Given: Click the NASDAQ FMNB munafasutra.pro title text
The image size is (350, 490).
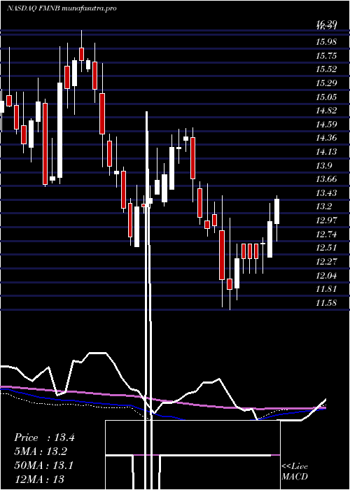Looking at the screenshot, I should click(x=62, y=8).
